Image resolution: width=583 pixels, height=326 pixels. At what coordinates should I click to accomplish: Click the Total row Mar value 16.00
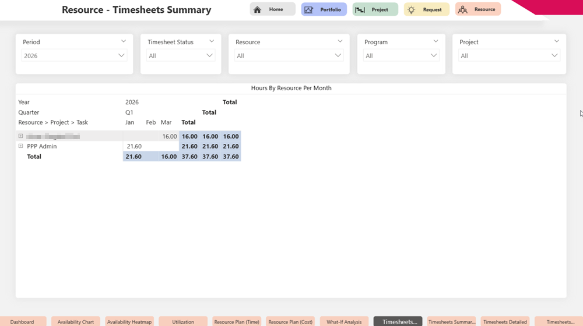point(169,157)
